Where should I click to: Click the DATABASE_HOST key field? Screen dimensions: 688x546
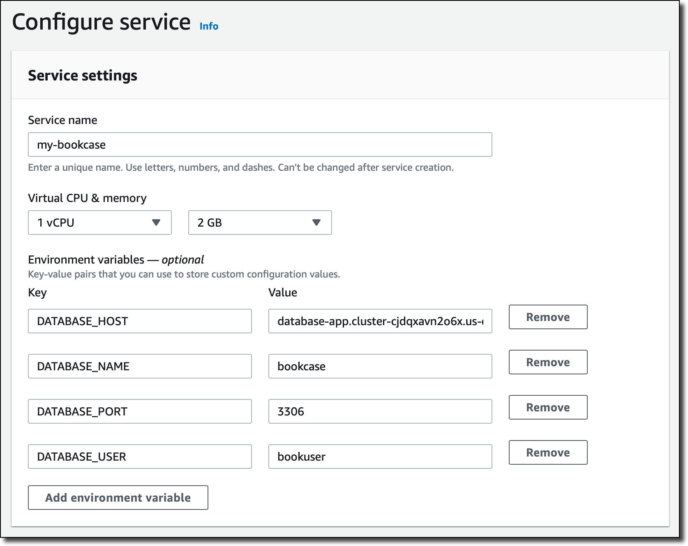(140, 321)
